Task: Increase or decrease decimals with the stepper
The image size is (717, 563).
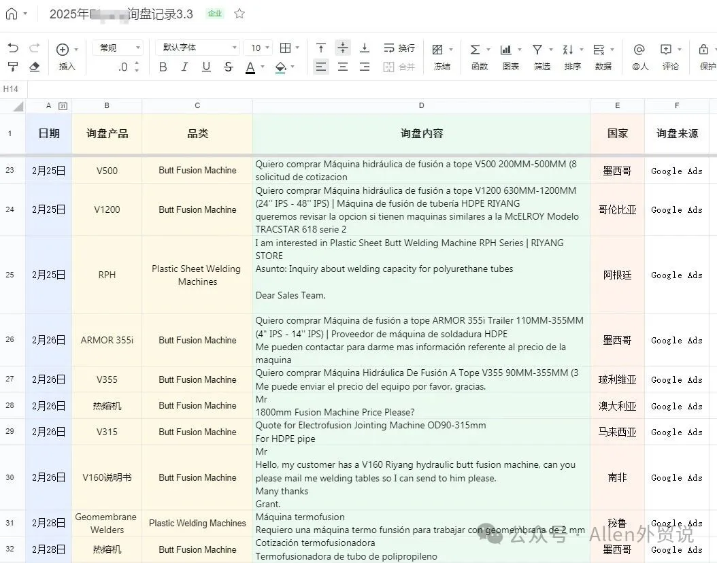Action: coord(137,67)
